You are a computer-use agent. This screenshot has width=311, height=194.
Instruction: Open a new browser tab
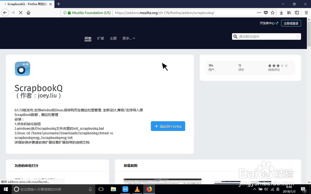[x=58, y=4]
